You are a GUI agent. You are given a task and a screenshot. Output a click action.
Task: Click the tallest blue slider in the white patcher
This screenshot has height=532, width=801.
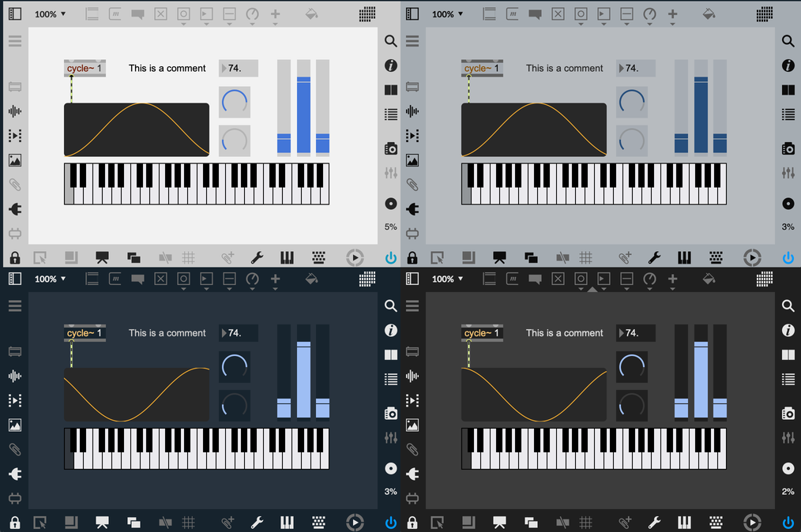point(303,108)
